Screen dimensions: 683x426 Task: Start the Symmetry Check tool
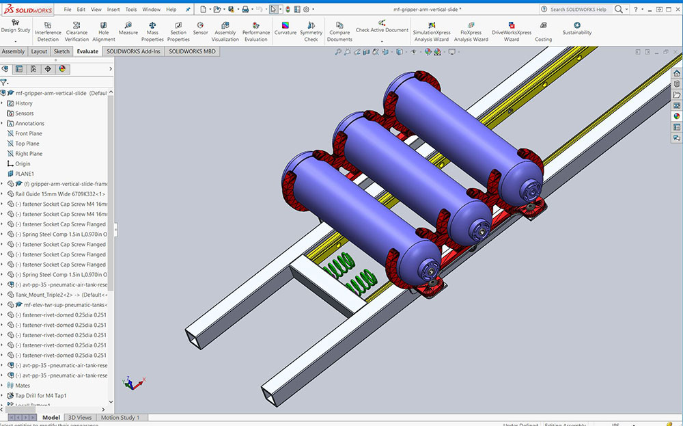pyautogui.click(x=311, y=31)
